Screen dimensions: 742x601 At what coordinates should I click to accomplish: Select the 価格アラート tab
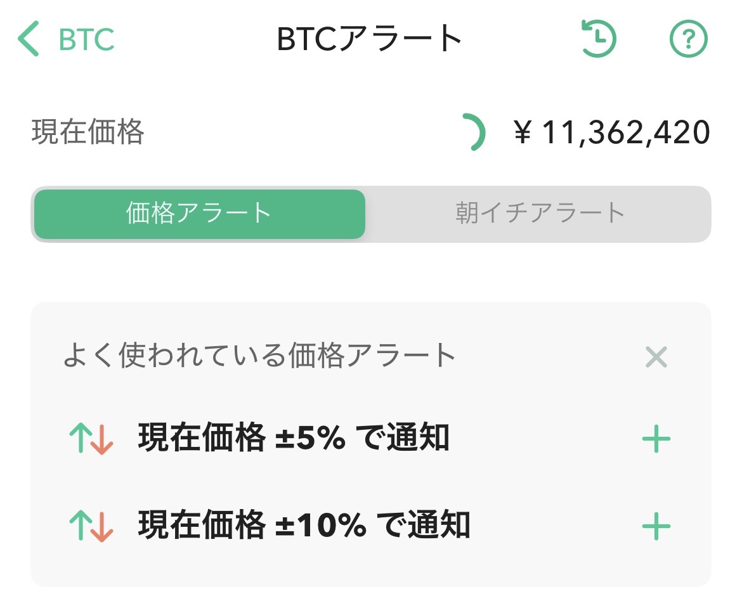[200, 214]
